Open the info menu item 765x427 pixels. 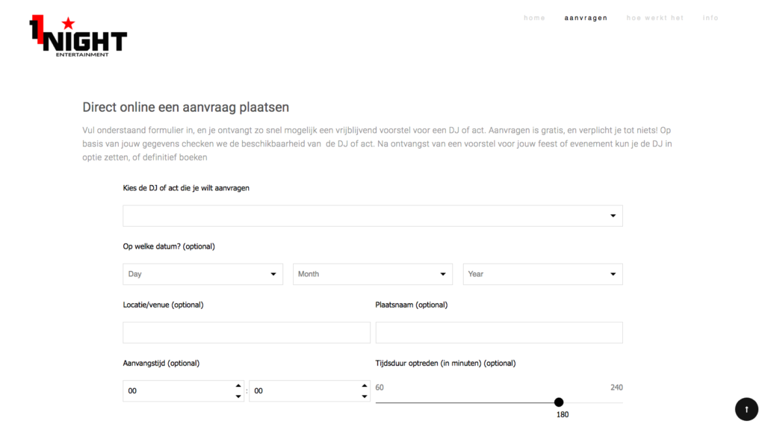[710, 18]
